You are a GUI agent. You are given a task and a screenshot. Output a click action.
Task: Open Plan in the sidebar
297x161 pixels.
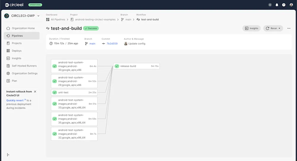[22, 81]
